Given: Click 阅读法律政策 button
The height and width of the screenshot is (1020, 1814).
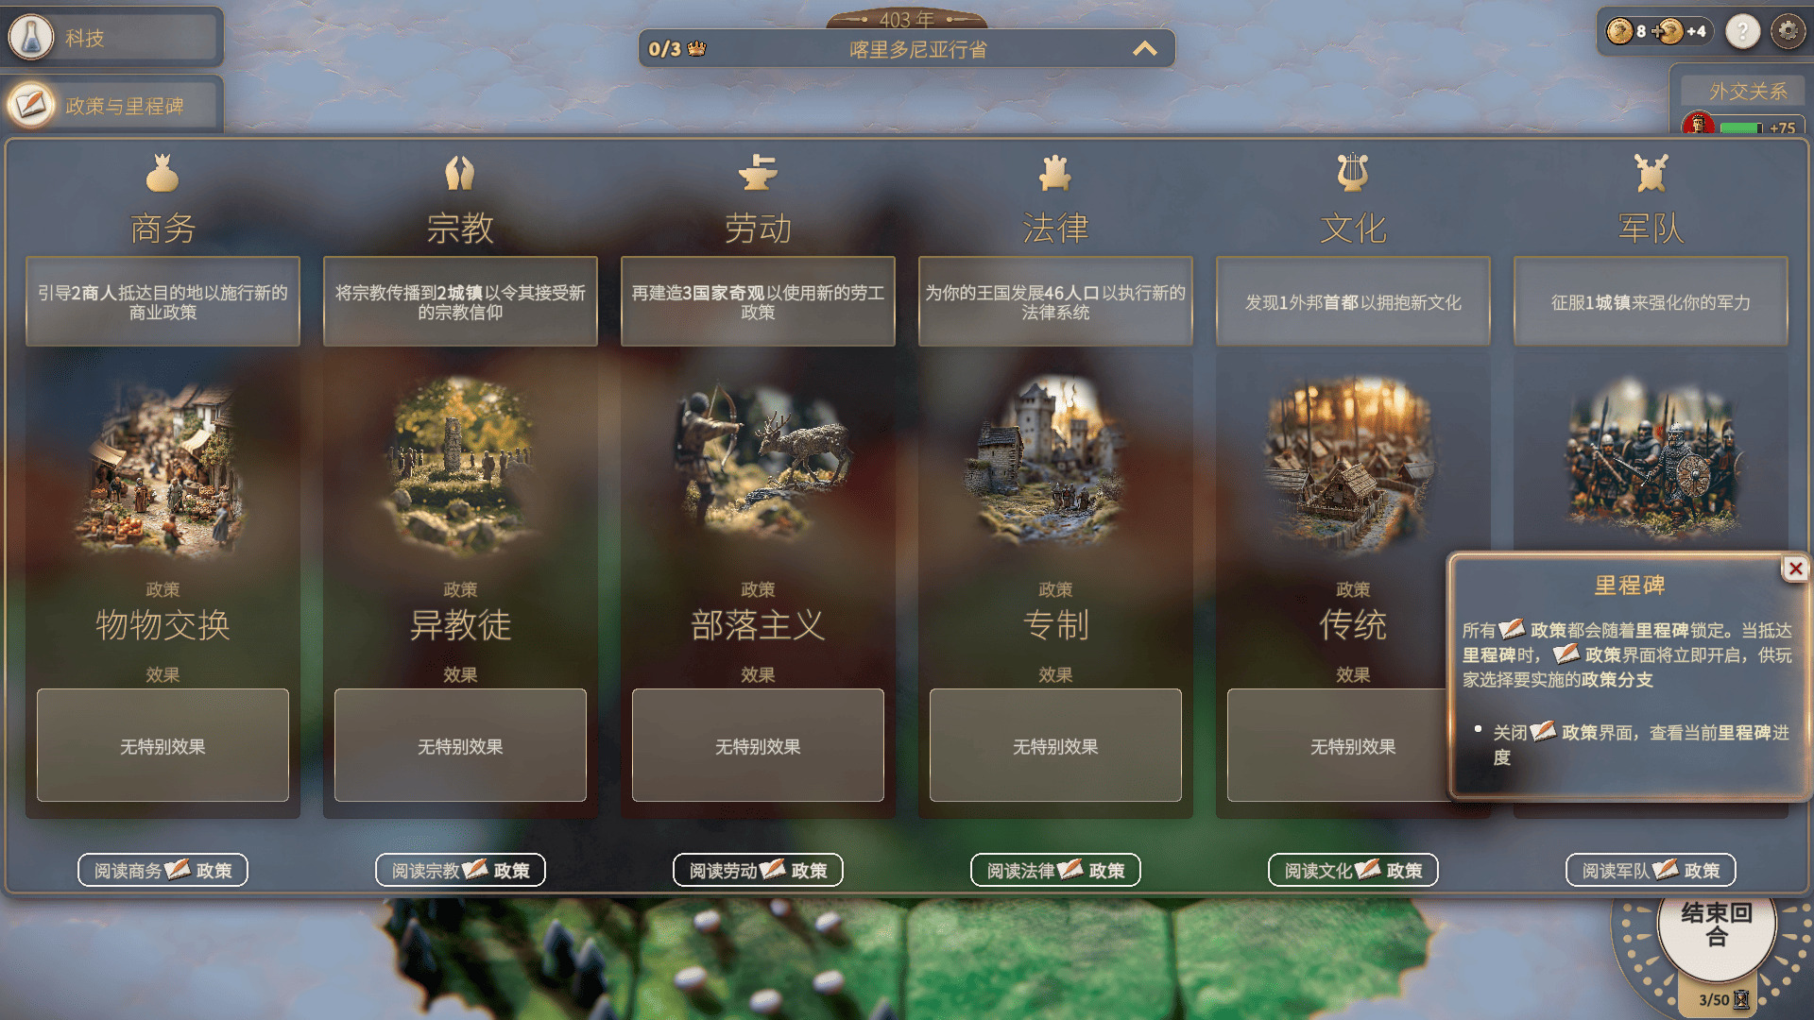Looking at the screenshot, I should tap(1055, 870).
